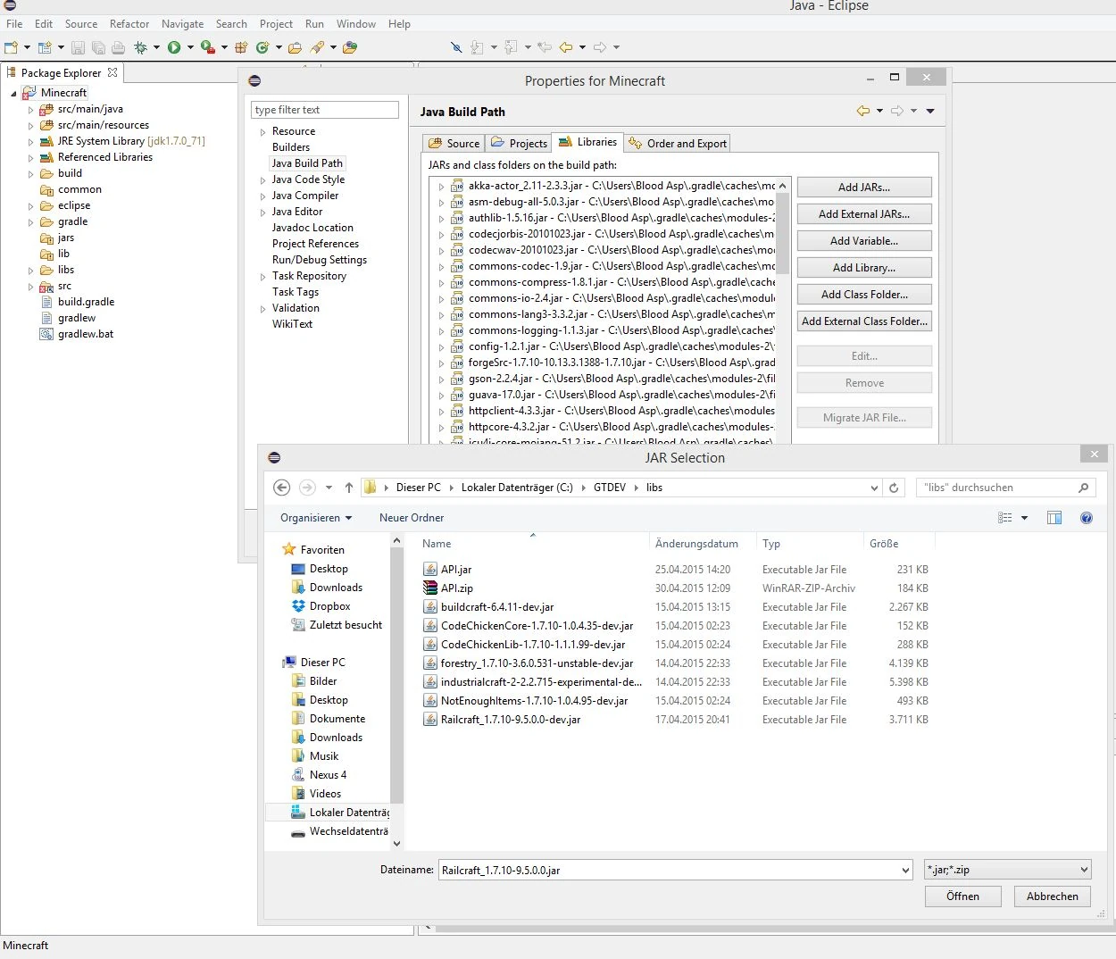Viewport: 1116px width, 959px height.
Task: Close the Package Explorer view tab
Action: pos(112,72)
